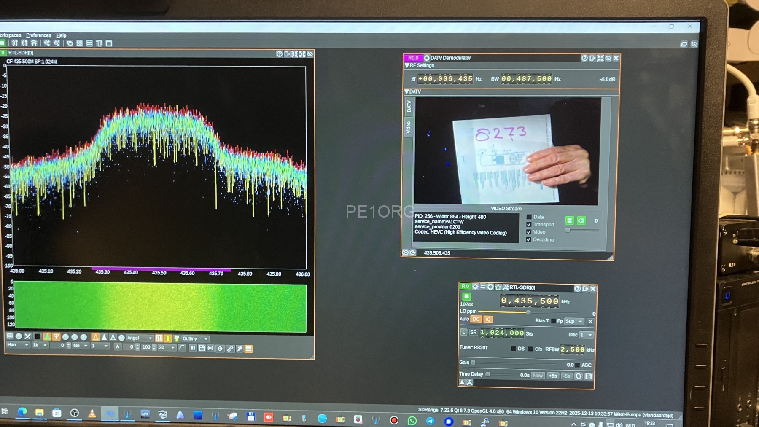Pause the spectrum display

coord(193,348)
